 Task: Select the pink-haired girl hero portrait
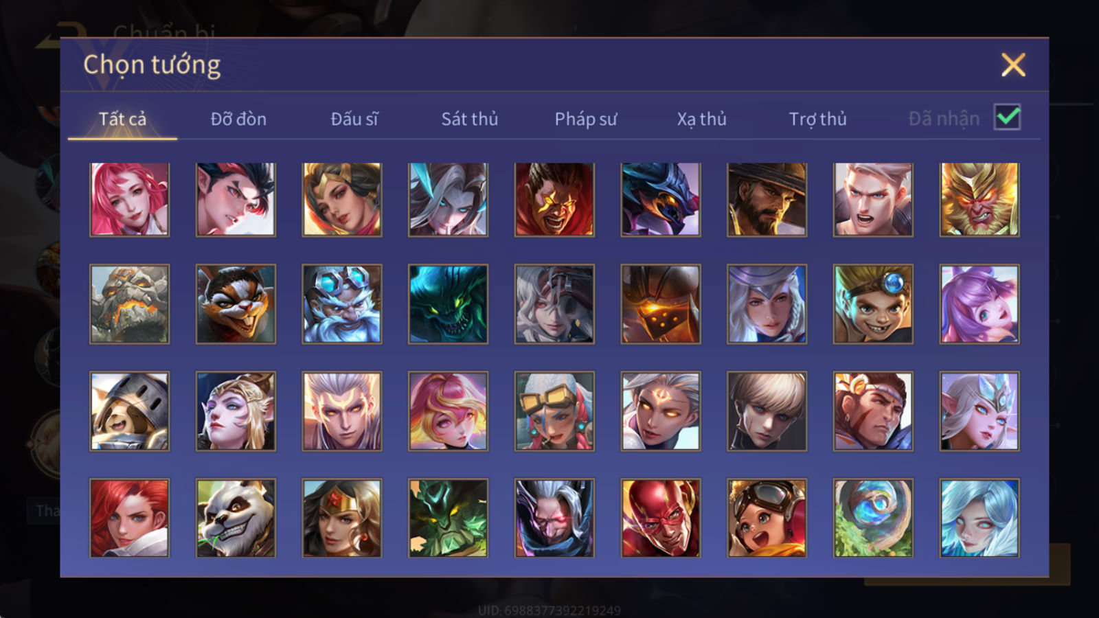pos(129,200)
